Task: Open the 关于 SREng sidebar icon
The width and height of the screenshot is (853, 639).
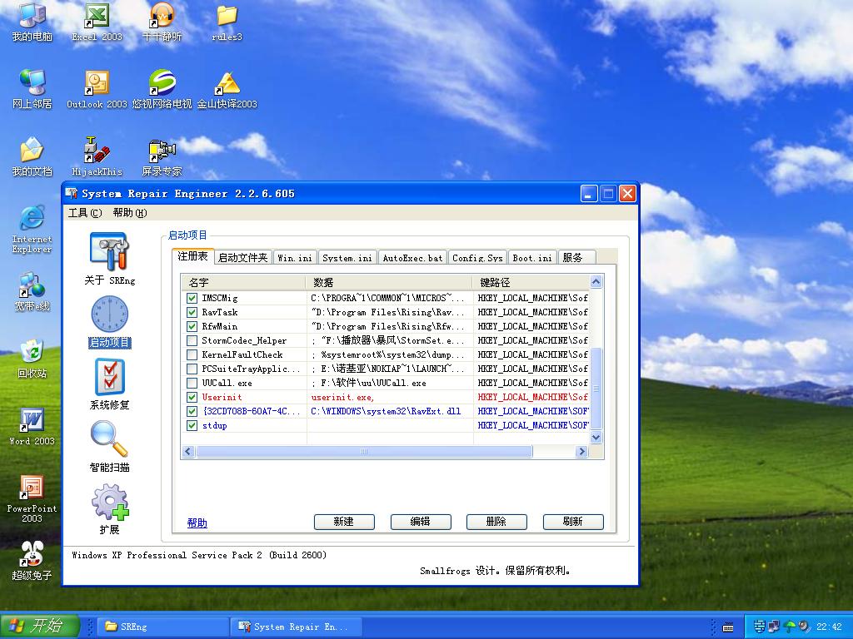Action: pyautogui.click(x=109, y=252)
